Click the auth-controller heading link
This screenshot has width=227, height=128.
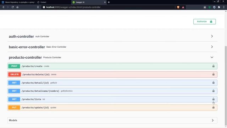(x=21, y=36)
